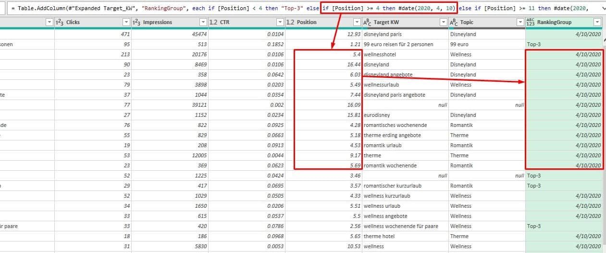Viewport: 606px width, 253px height.
Task: Select RankingGroup date in disneyland paris row
Action: tap(564, 34)
